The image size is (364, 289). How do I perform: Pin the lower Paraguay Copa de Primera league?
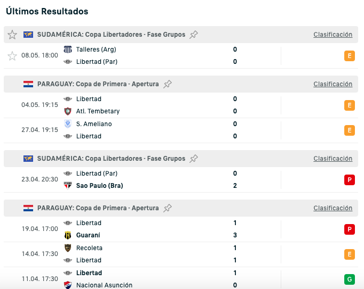click(x=168, y=208)
